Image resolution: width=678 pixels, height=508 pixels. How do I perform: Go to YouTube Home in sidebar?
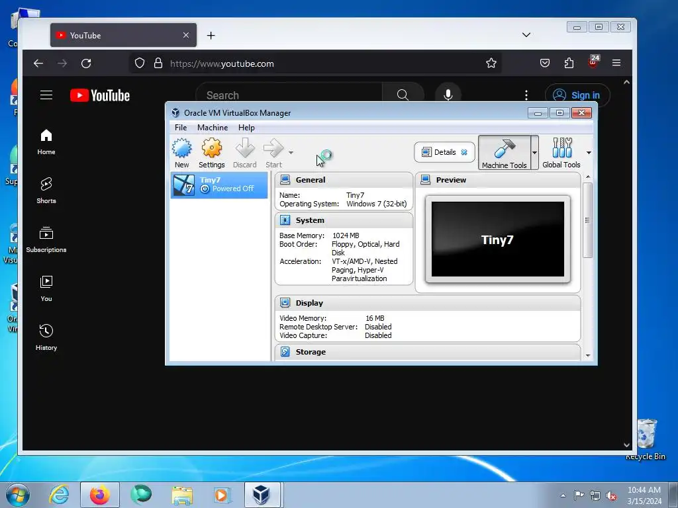click(46, 142)
